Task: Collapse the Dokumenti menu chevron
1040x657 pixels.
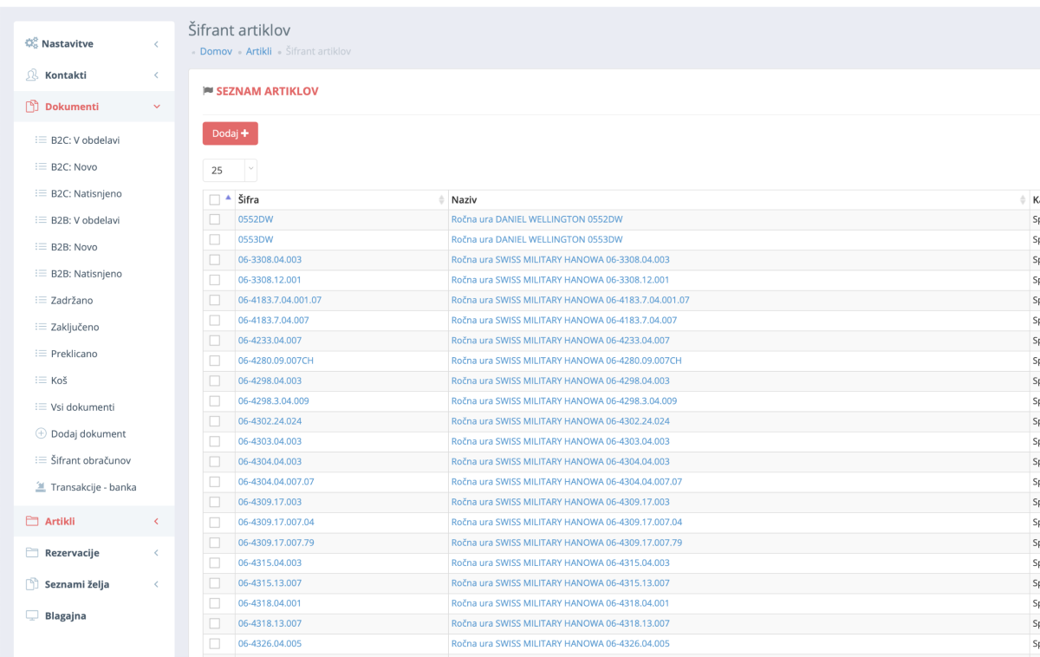Action: (156, 107)
